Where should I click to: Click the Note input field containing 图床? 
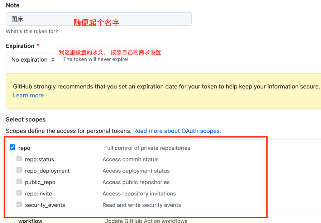point(99,19)
